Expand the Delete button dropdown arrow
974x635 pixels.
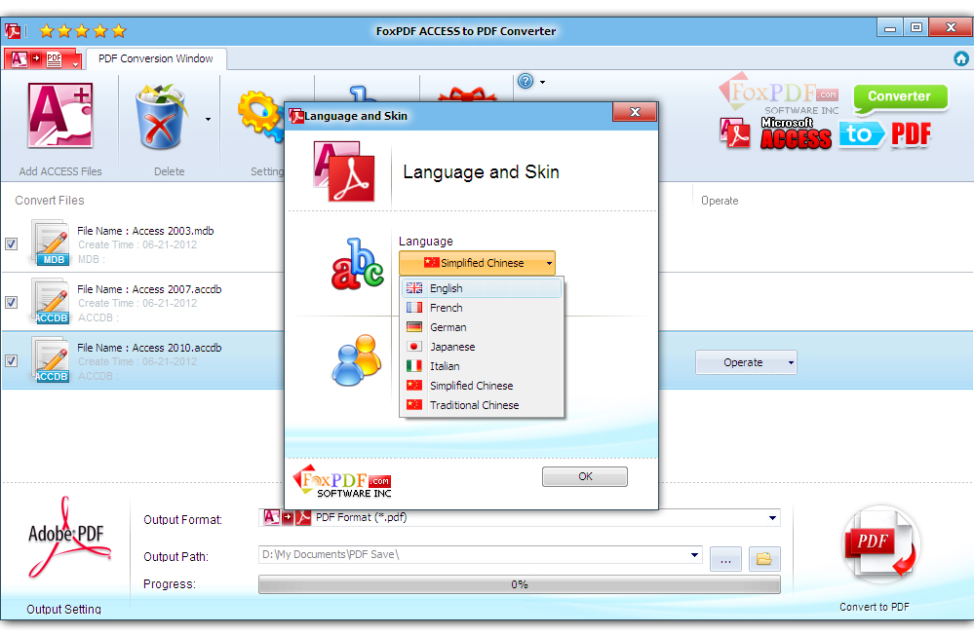[x=208, y=119]
